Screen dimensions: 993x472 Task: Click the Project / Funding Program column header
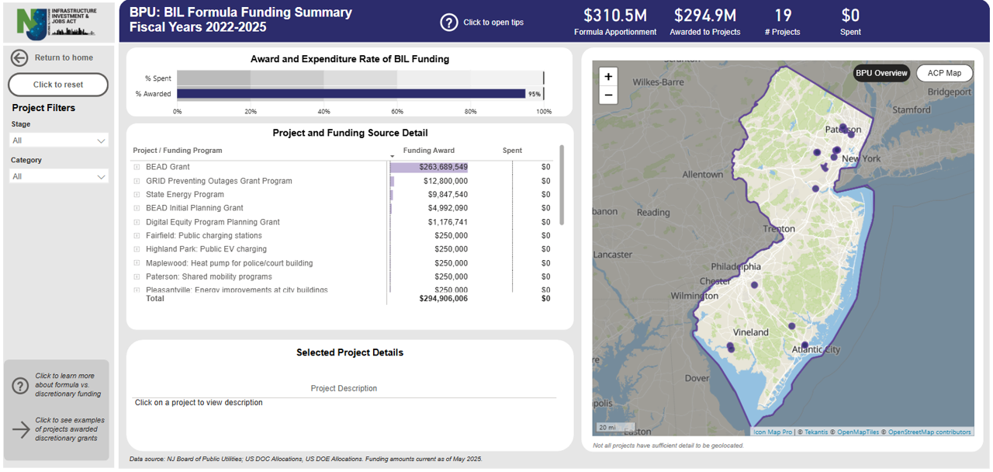(x=178, y=151)
